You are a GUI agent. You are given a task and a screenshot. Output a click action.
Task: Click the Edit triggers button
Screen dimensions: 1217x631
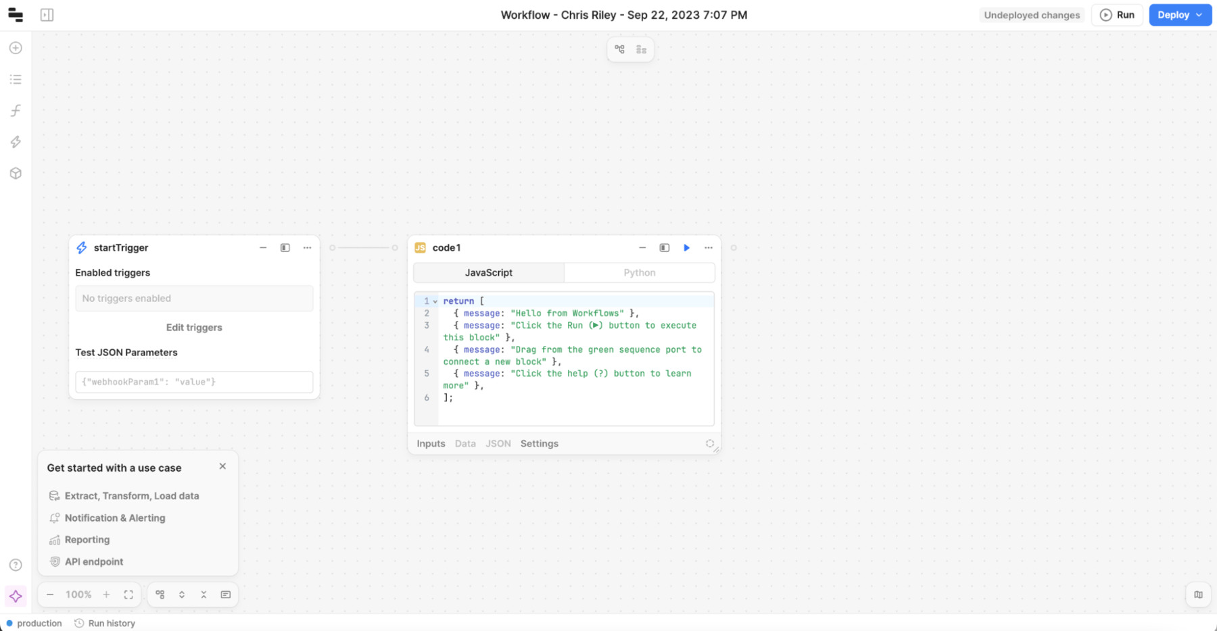[194, 328]
